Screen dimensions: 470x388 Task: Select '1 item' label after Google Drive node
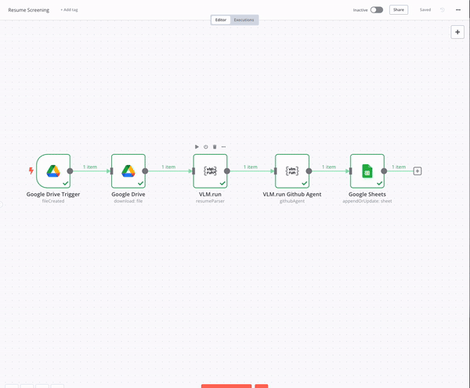pyautogui.click(x=168, y=167)
